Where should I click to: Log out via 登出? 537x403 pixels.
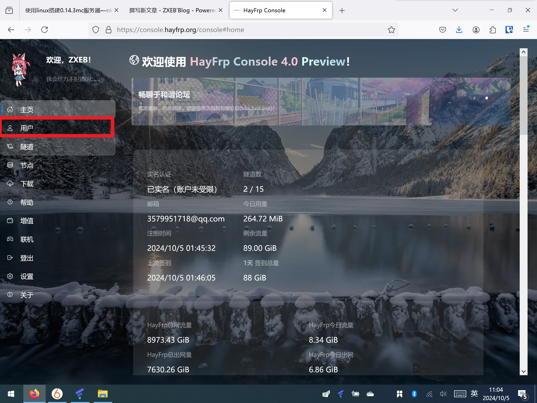coord(57,258)
